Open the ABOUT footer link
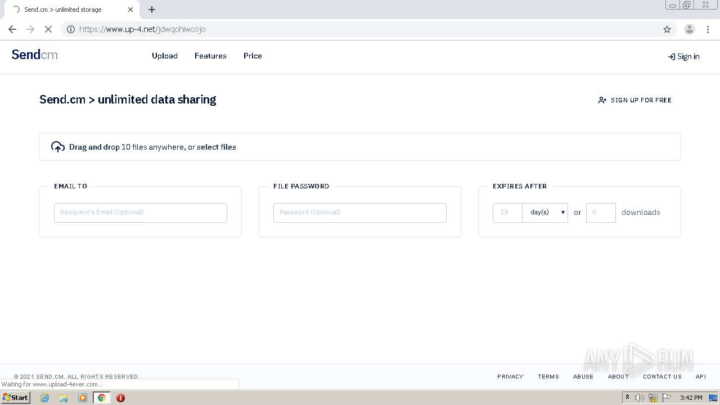Screen dimensions: 720x405 click(618, 377)
